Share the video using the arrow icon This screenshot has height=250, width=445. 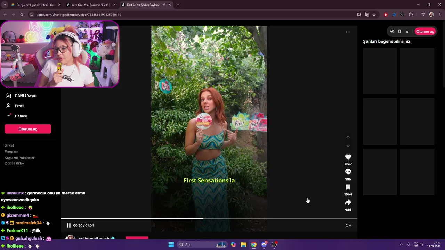pos(348,202)
